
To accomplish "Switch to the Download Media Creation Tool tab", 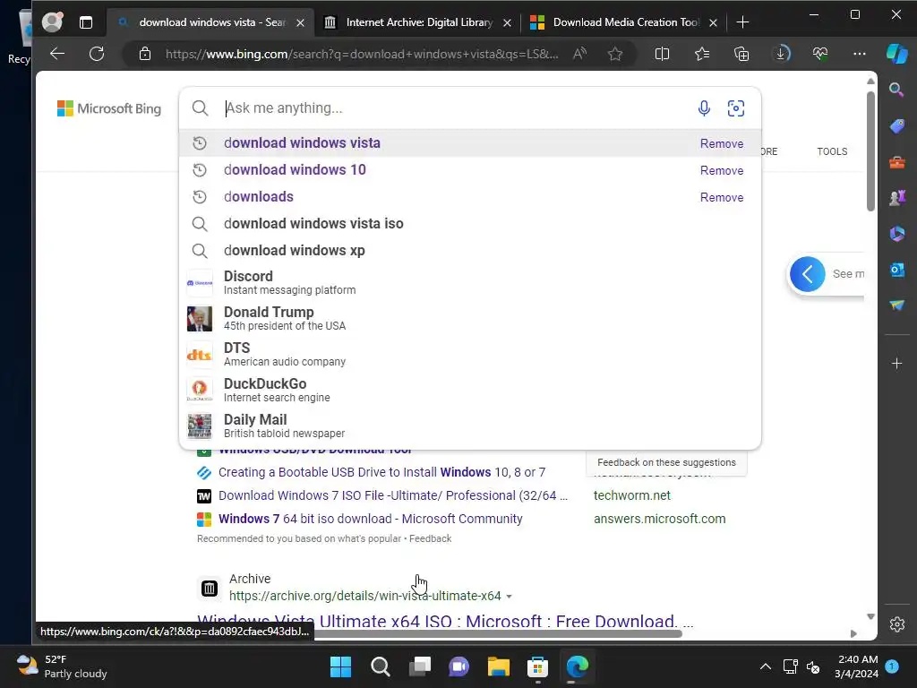I will click(x=626, y=22).
